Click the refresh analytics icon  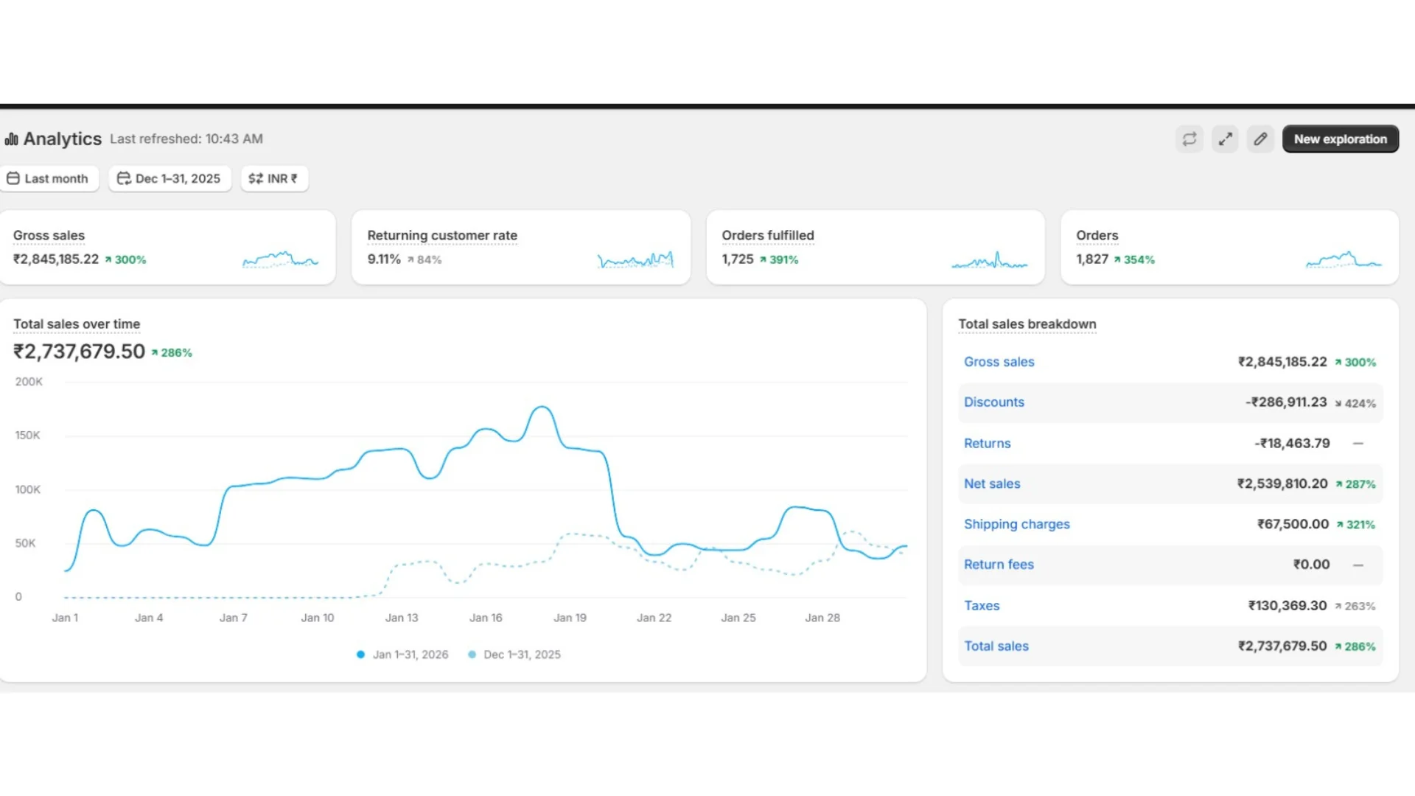[1189, 139]
